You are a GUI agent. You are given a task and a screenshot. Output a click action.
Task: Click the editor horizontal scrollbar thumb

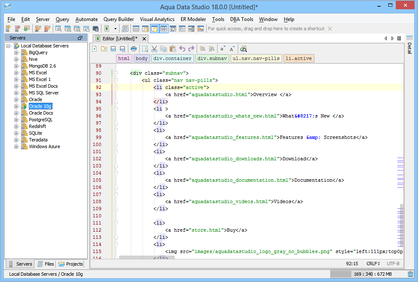click(147, 257)
